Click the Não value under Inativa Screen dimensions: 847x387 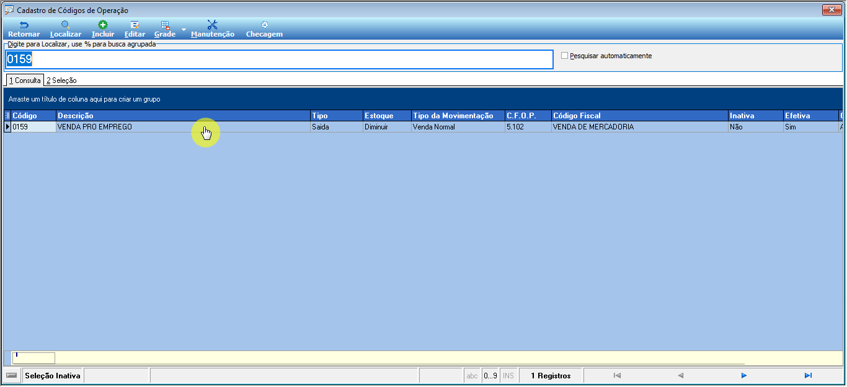(x=755, y=127)
